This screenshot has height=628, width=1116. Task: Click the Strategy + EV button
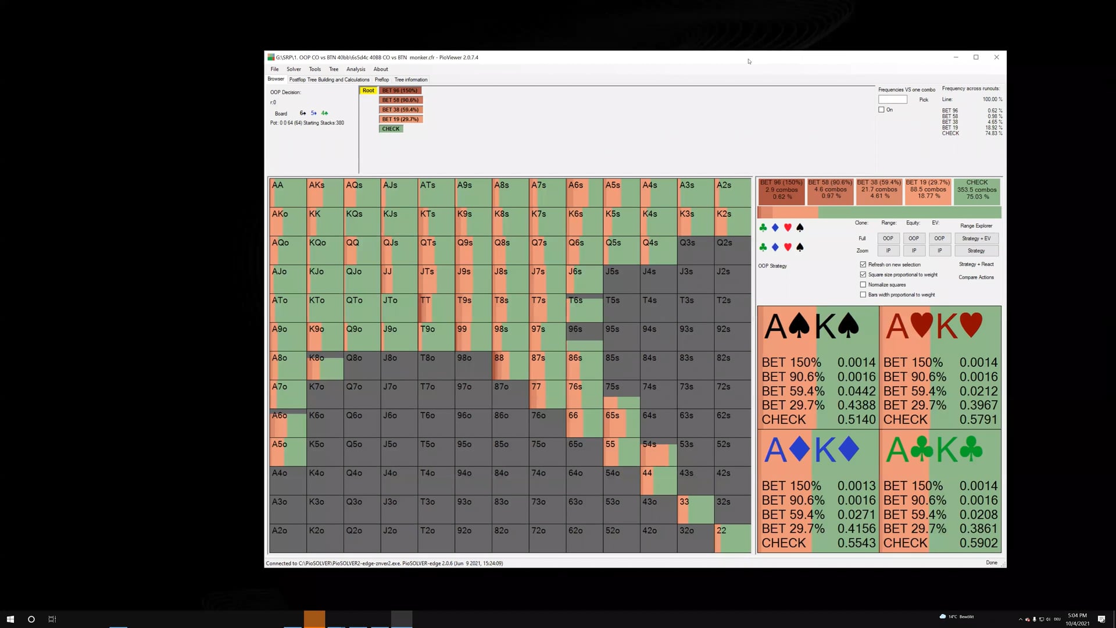coord(976,238)
